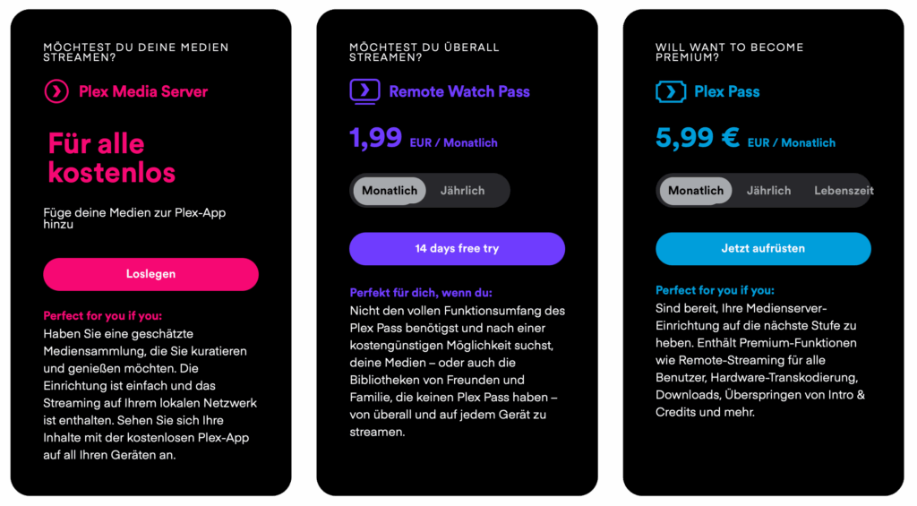Click 'Möchtest du überall streamen?' heading
The width and height of the screenshot is (917, 506).
click(424, 52)
